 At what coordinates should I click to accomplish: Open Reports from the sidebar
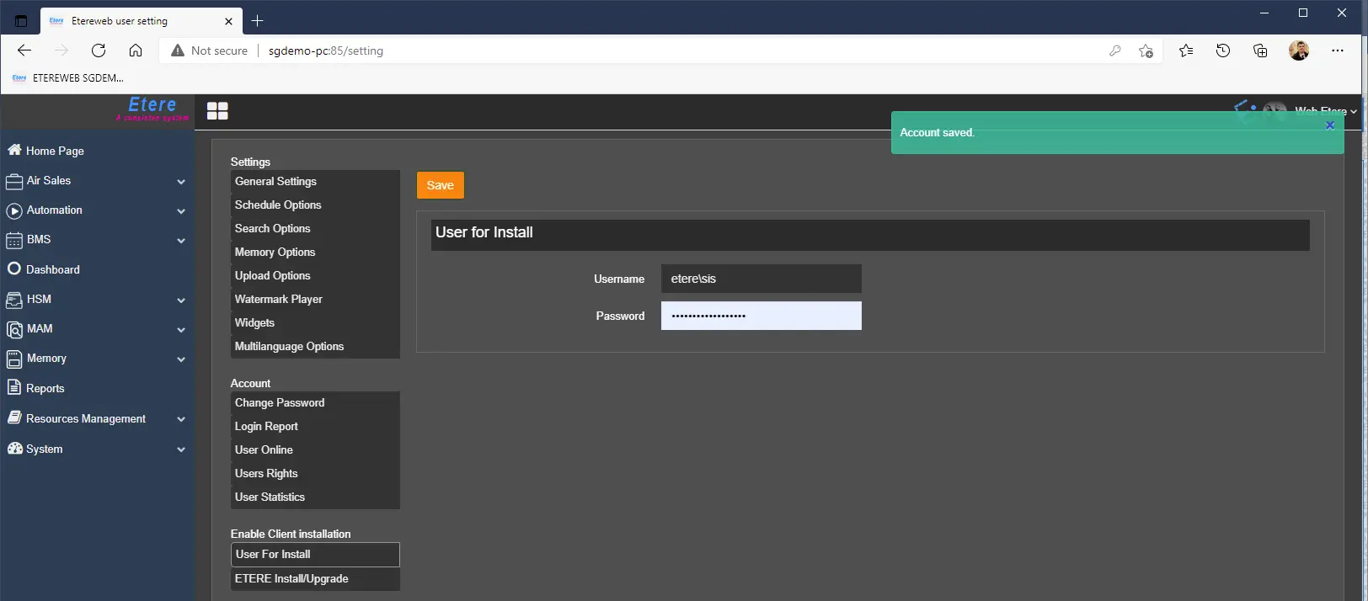[45, 388]
